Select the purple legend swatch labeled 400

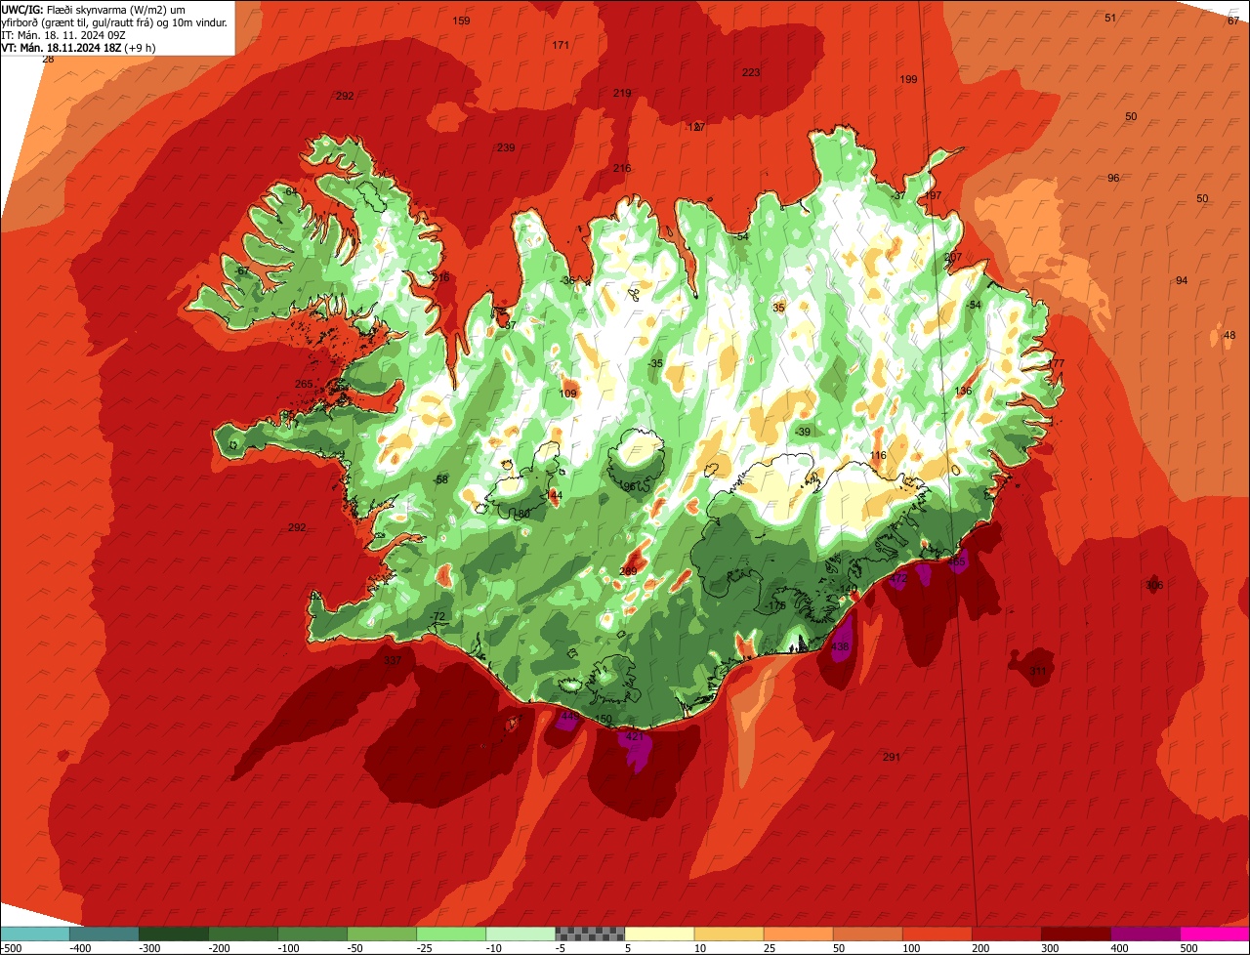[1145, 934]
